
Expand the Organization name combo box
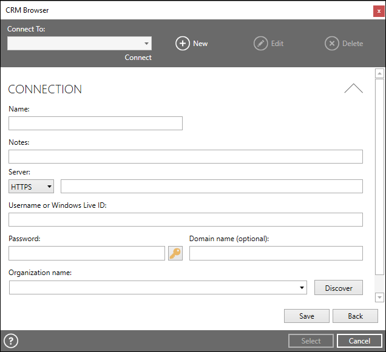[x=158, y=288]
